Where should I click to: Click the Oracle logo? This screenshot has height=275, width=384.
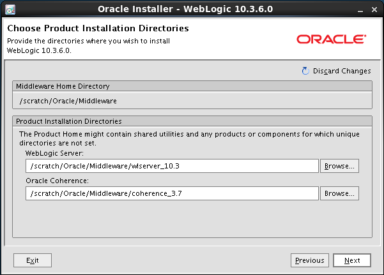pos(332,39)
